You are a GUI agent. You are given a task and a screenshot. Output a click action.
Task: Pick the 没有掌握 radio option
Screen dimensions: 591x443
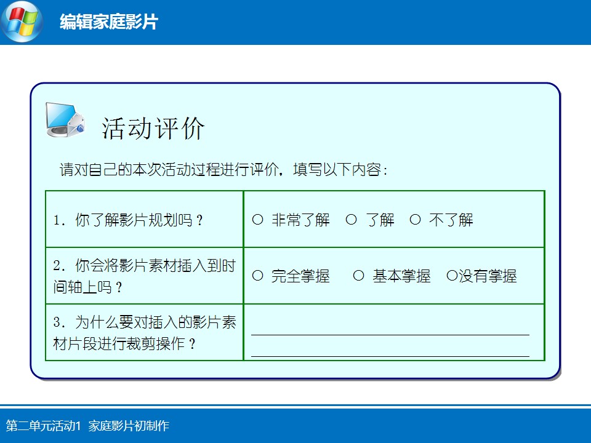click(452, 276)
